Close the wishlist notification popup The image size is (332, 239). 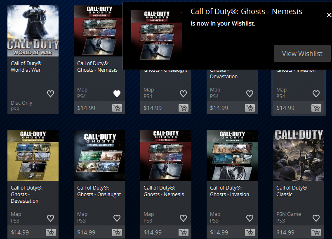(329, 15)
